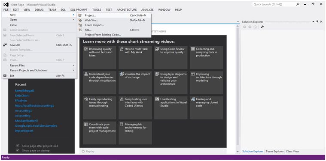Click icon of 'Improving architecture through modeling' tile
This screenshot has height=161, width=326.
coord(193,74)
